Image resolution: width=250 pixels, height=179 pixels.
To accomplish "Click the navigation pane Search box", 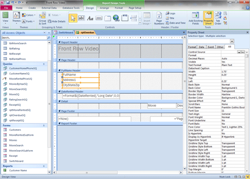I will [24, 38].
